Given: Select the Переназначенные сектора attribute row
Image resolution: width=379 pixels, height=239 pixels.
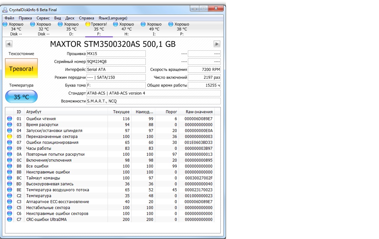Looking at the screenshot, I should point(110,136).
